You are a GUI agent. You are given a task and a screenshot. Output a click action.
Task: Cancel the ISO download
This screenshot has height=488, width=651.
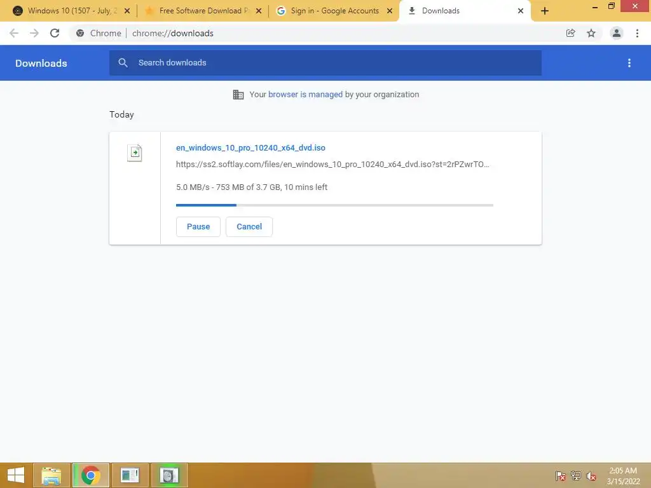[x=249, y=227]
